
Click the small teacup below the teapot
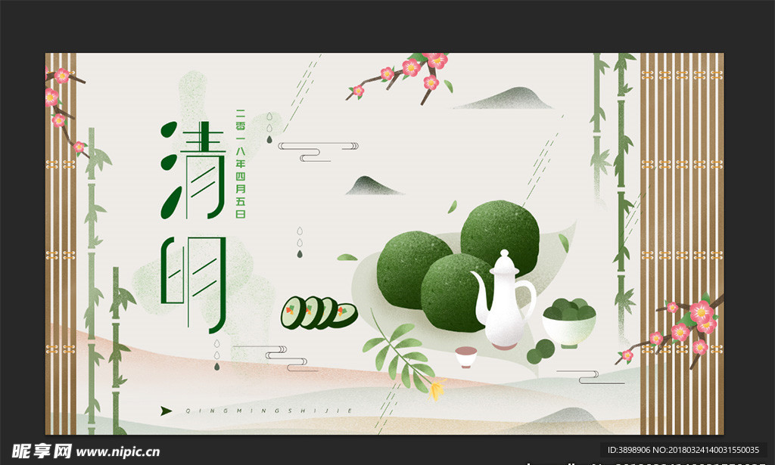tap(466, 356)
